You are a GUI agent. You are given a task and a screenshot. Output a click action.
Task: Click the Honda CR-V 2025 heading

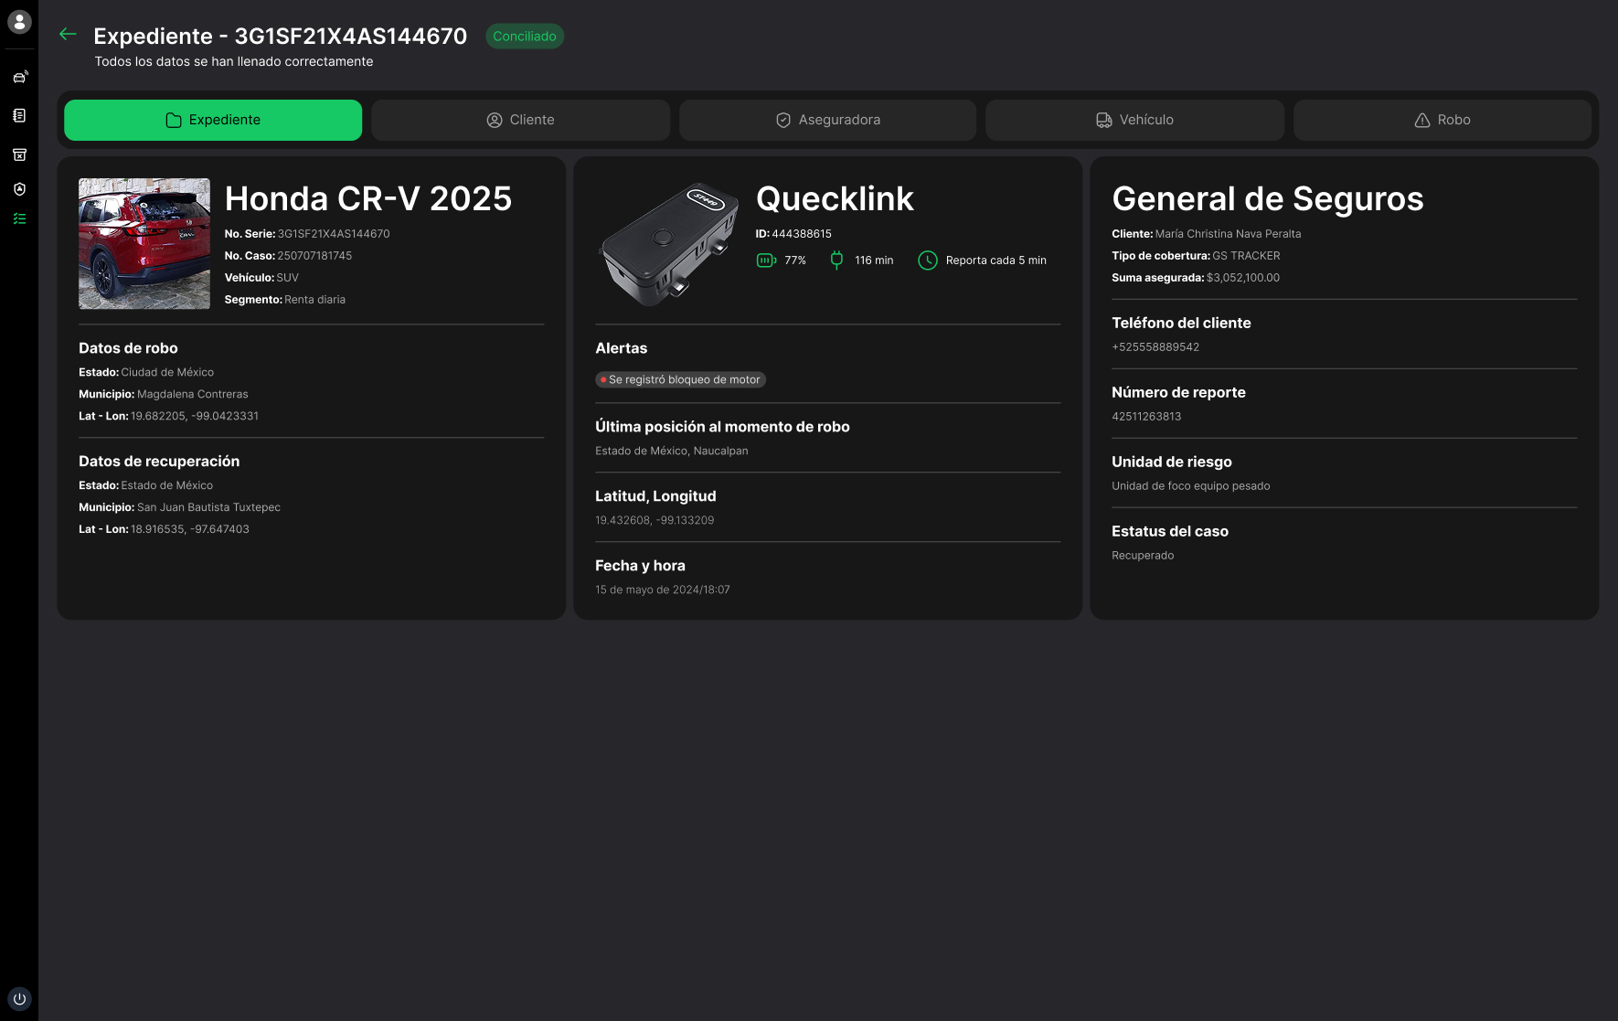click(368, 198)
